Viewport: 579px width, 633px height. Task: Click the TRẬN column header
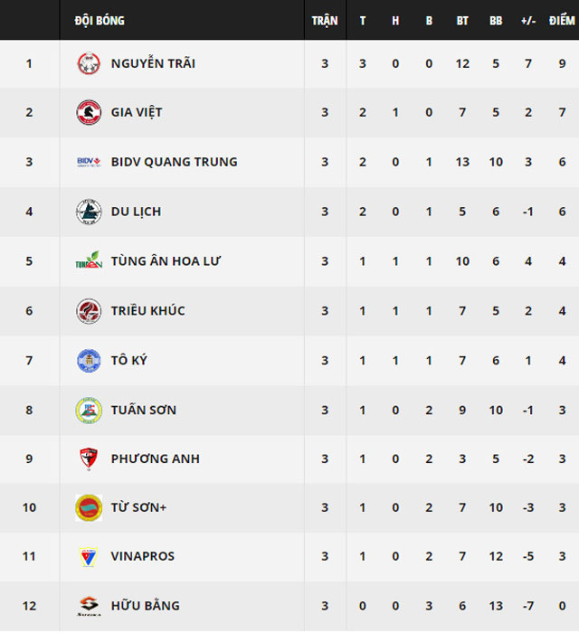pyautogui.click(x=325, y=20)
